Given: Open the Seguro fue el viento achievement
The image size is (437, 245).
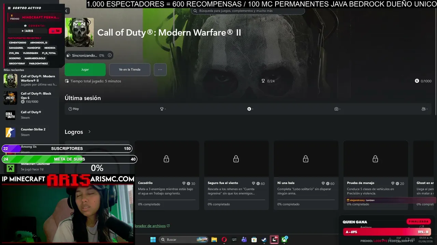Looking at the screenshot, I should pyautogui.click(x=236, y=175).
